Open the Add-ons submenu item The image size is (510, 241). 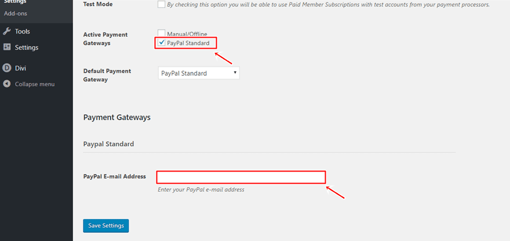point(16,14)
